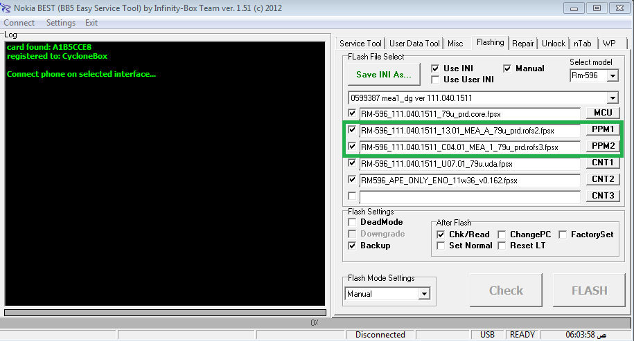
Task: Uncheck the CNT2 APE_ONLY file checkbox
Action: [x=352, y=179]
